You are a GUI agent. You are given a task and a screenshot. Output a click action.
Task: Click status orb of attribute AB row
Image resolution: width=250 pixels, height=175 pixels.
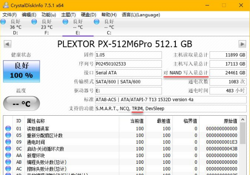[8, 162]
